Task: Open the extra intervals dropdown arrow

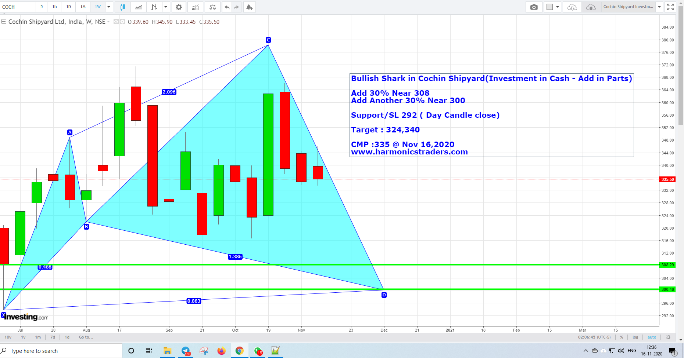Action: [x=109, y=7]
